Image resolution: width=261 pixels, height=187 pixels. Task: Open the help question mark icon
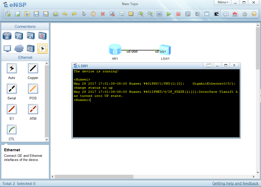click(x=254, y=14)
